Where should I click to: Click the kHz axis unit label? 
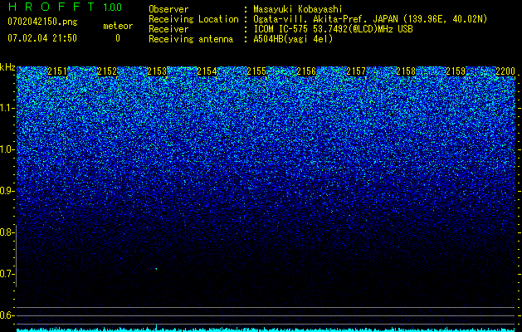pos(7,67)
